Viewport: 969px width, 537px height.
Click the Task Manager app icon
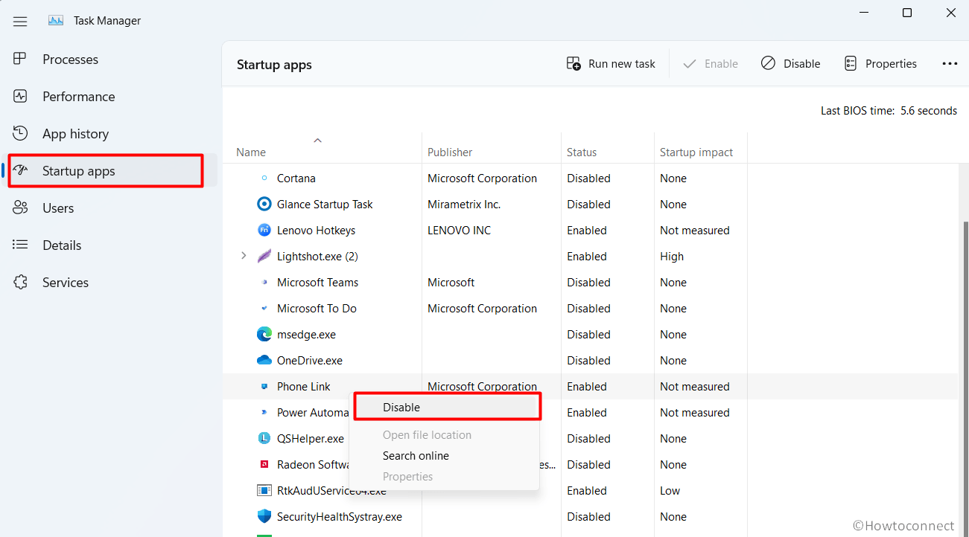(56, 21)
